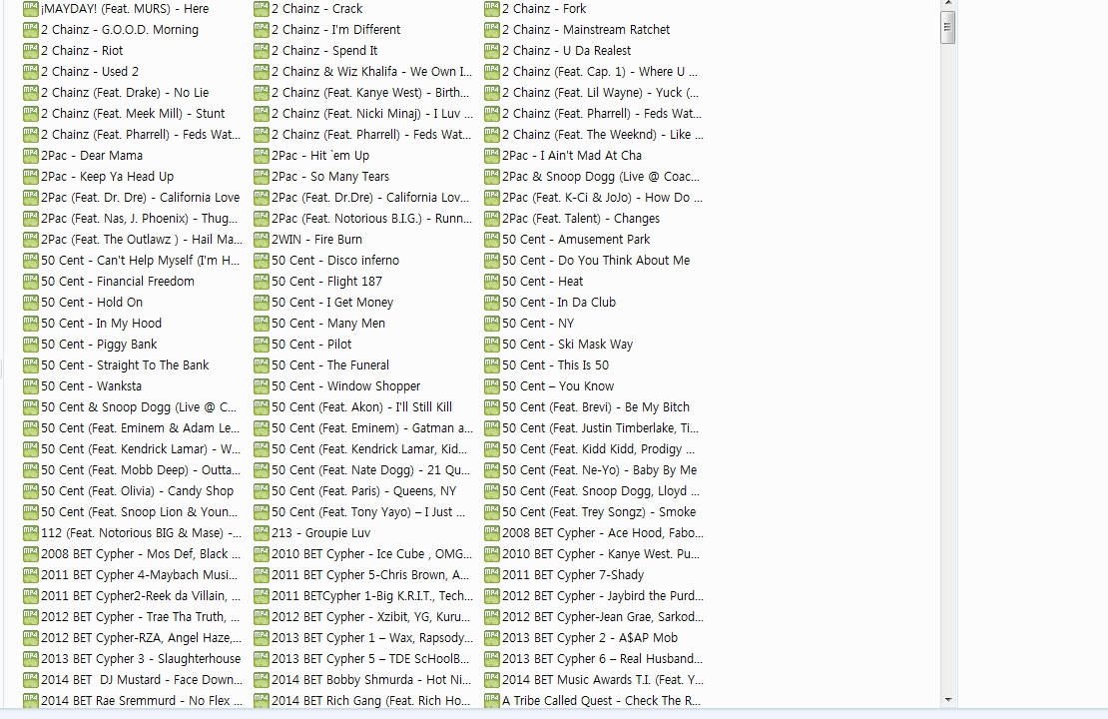Screen dimensions: 1108x719
Task: Select 50 Cent (Feat. Olivia) - Candy Shop
Action: pyautogui.click(x=137, y=491)
